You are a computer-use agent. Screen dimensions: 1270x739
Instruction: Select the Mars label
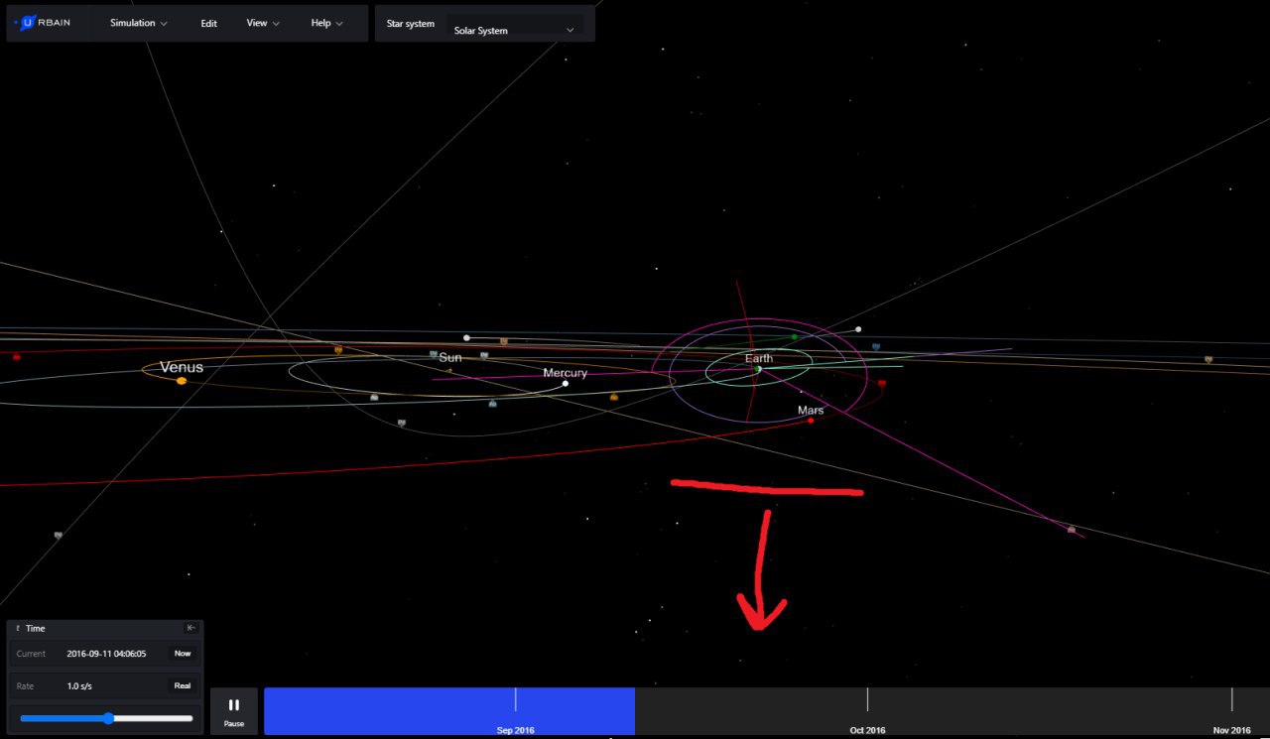(811, 410)
